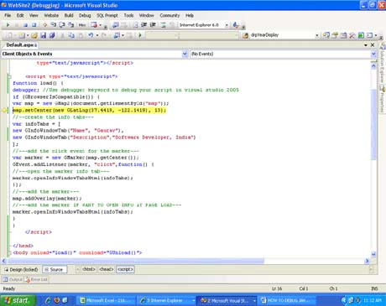The width and height of the screenshot is (386, 306).
Task: Click the Step Over icon
Action: coord(62,25)
